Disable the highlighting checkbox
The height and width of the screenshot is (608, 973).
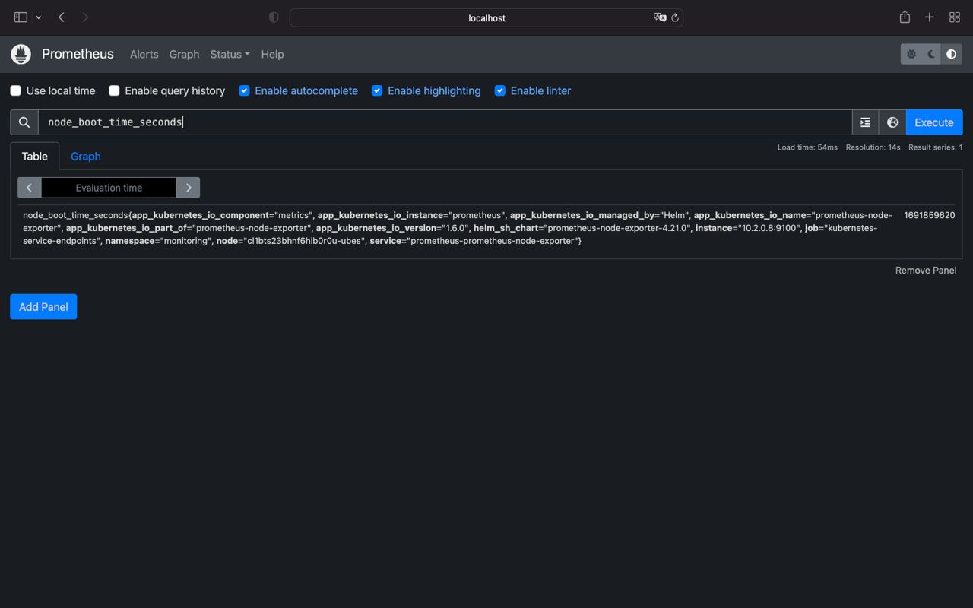click(377, 90)
